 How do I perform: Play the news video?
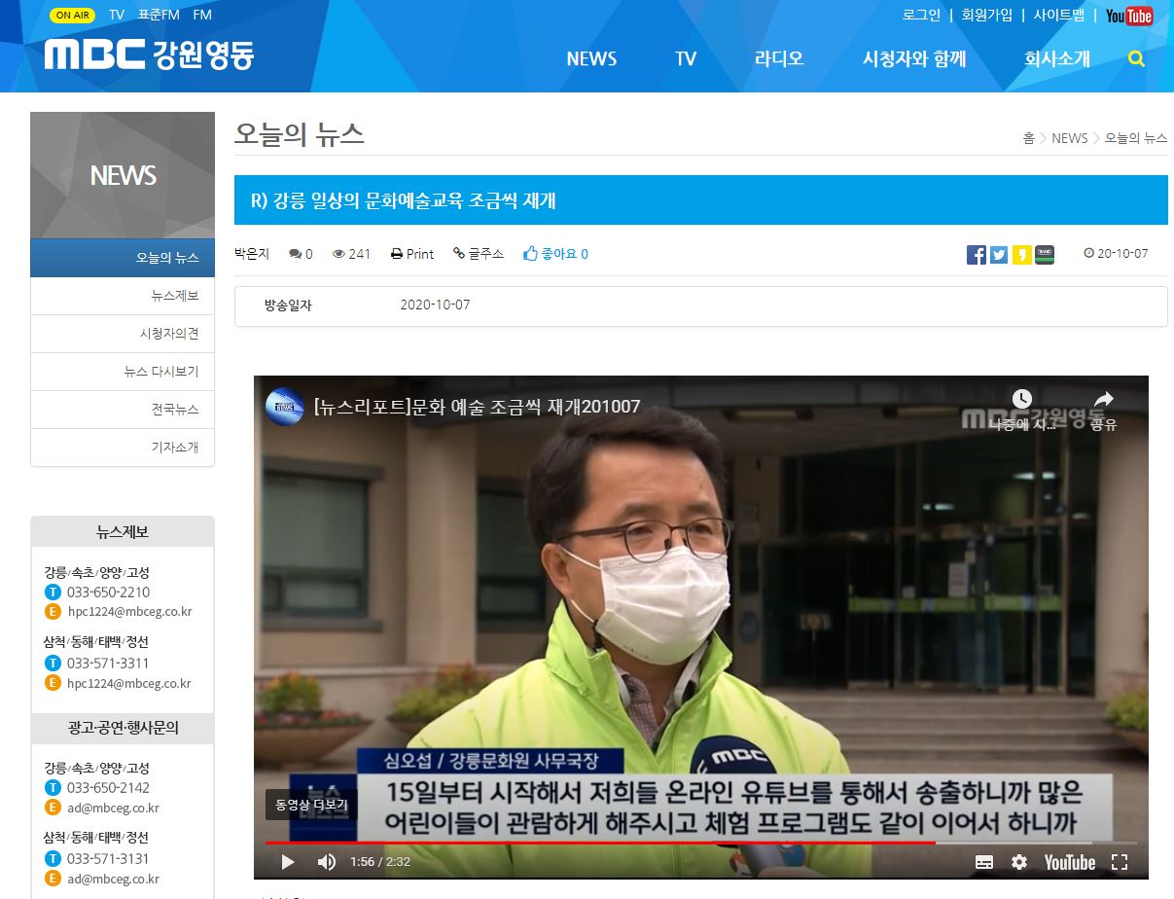pos(287,862)
